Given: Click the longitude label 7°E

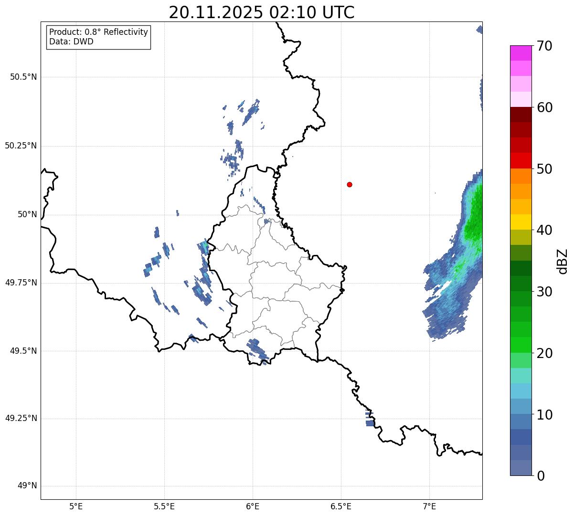Looking at the screenshot, I should click(429, 506).
